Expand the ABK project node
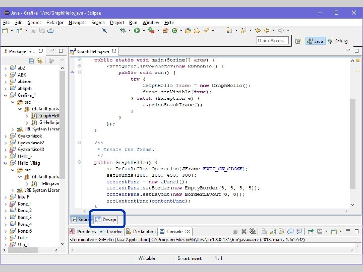 pos(6,75)
